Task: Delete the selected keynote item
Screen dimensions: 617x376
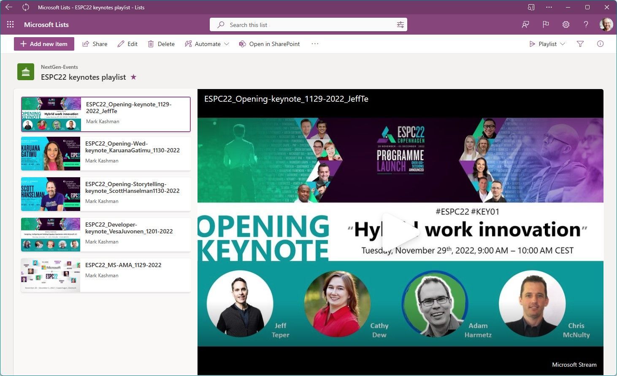Action: coord(161,44)
